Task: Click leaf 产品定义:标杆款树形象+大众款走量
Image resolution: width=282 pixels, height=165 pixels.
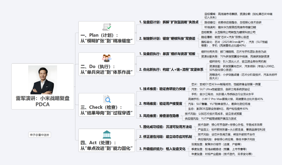Action: [232, 129]
